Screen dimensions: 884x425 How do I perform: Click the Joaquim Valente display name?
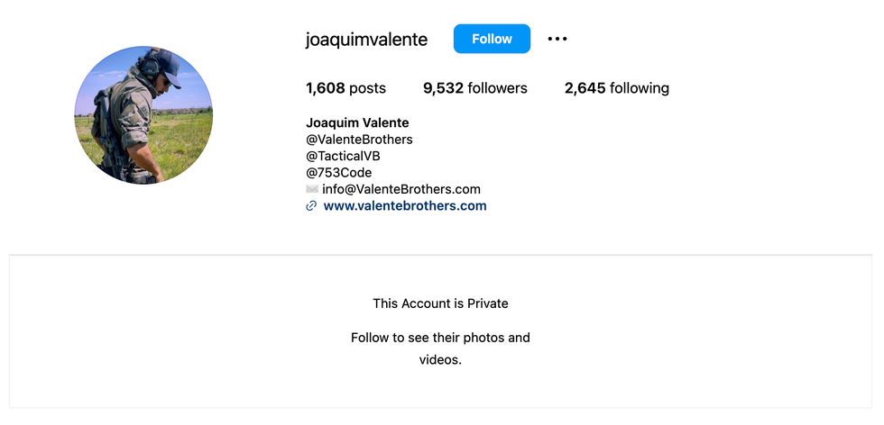357,122
